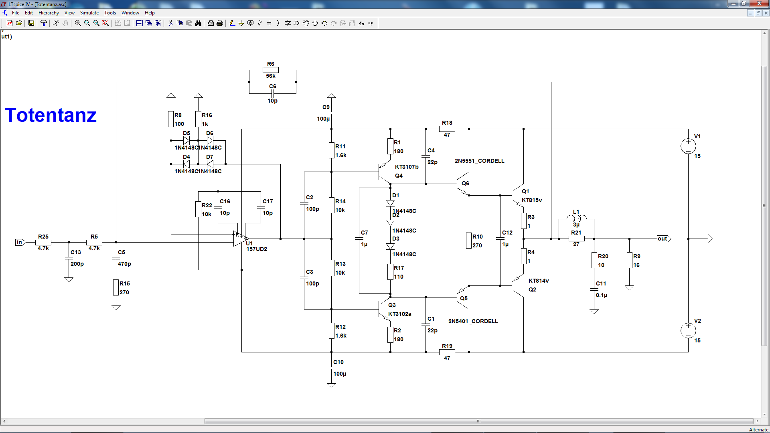The height and width of the screenshot is (433, 770).
Task: Open the SPICE directive .op tool
Action: (x=371, y=23)
